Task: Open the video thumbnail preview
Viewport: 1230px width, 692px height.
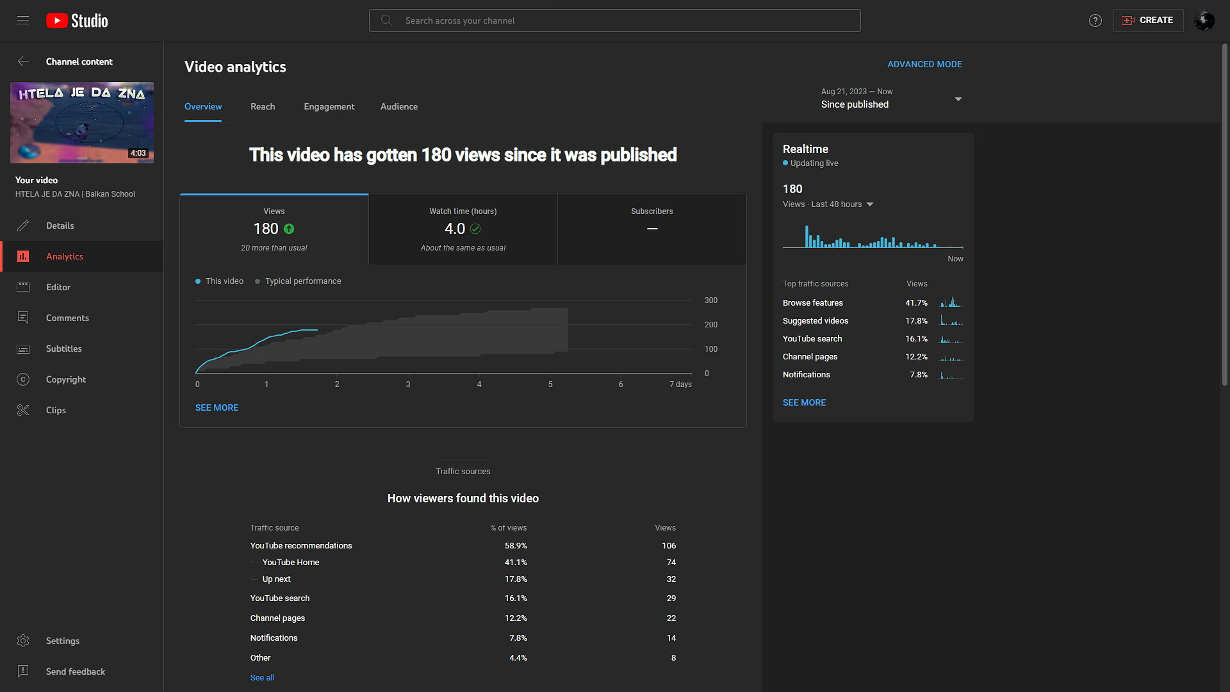Action: [82, 122]
